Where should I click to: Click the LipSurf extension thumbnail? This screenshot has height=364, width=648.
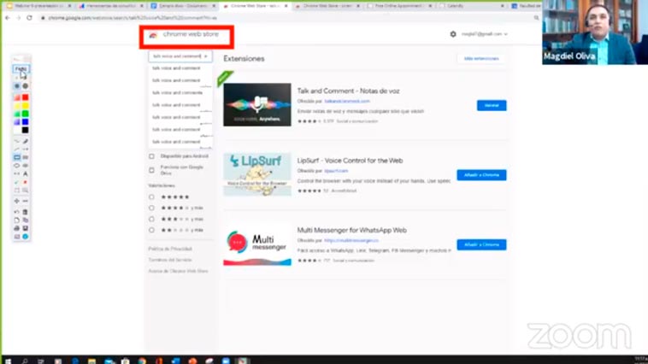click(257, 174)
